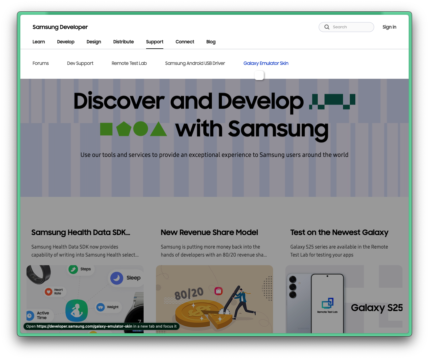Click the Galaxy S25 series description text
The height and width of the screenshot is (359, 429).
click(x=339, y=251)
